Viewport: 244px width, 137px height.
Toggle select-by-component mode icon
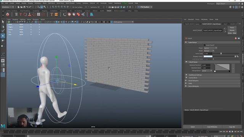point(45,7)
